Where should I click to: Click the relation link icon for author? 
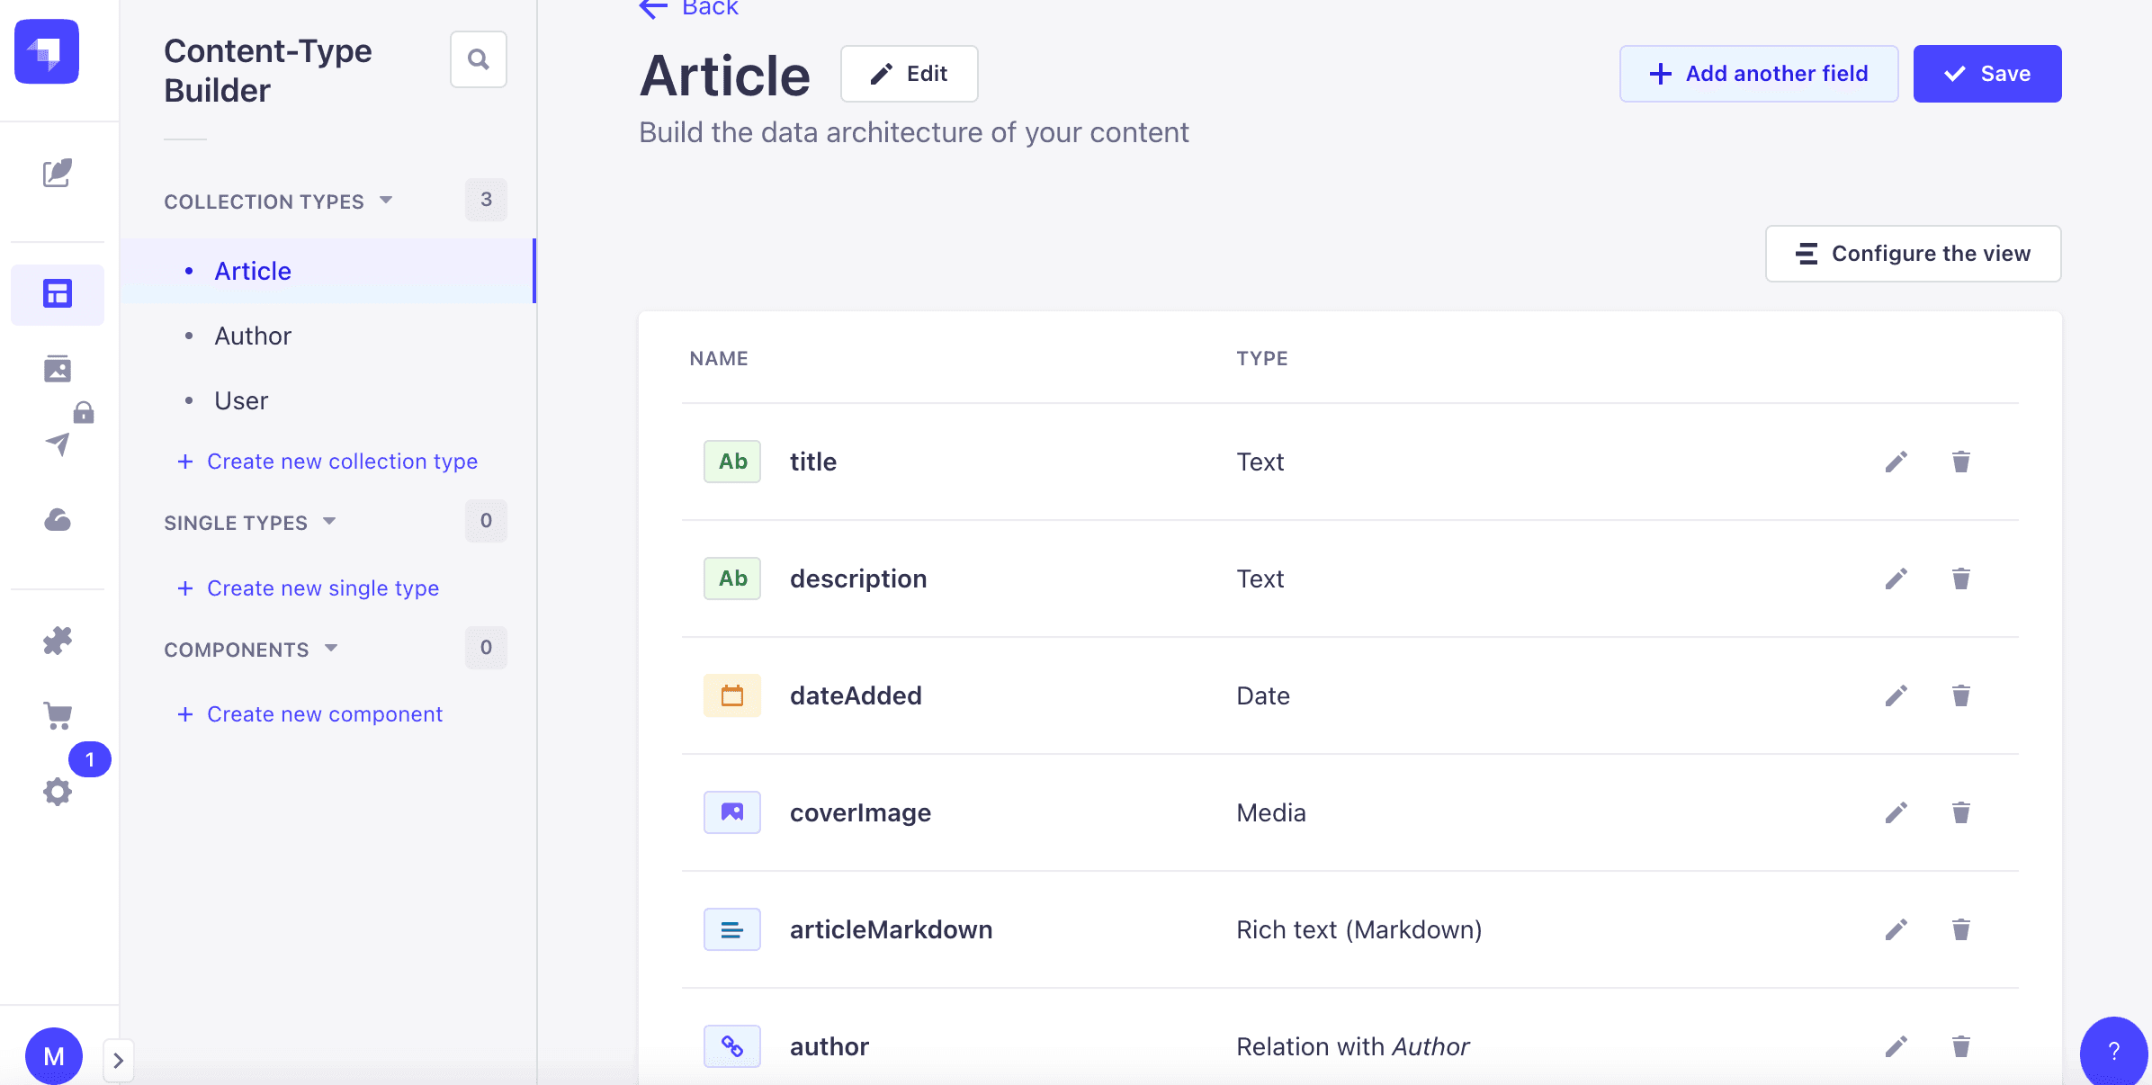[732, 1046]
